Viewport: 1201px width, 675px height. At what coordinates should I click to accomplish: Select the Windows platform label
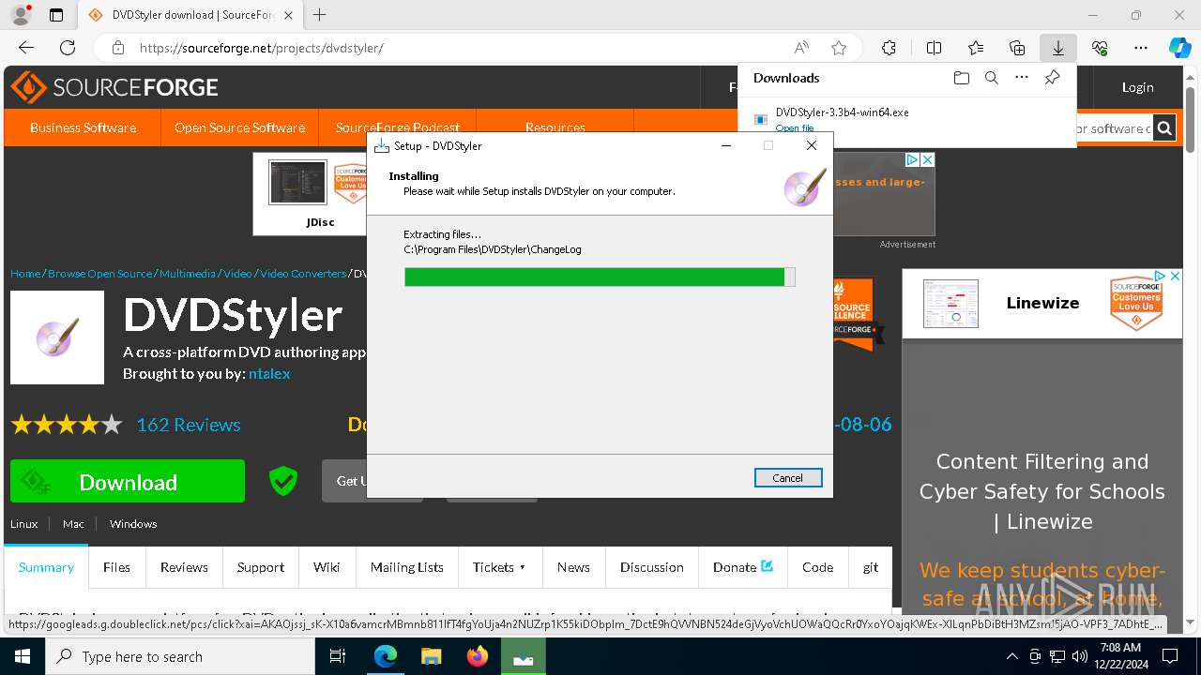[x=133, y=524]
